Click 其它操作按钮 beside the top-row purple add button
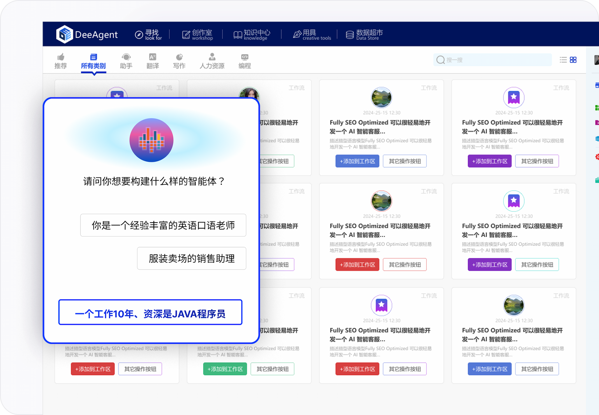 537,161
